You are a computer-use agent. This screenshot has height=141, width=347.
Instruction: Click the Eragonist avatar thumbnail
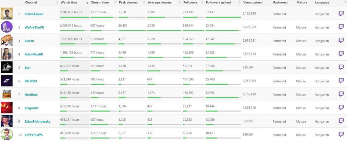point(7,108)
